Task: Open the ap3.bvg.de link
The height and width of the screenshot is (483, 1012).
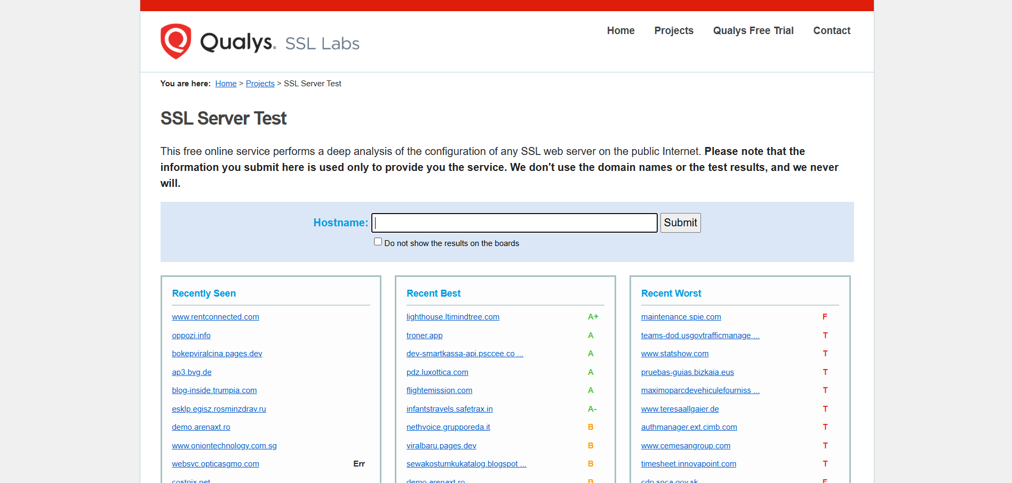Action: click(192, 372)
